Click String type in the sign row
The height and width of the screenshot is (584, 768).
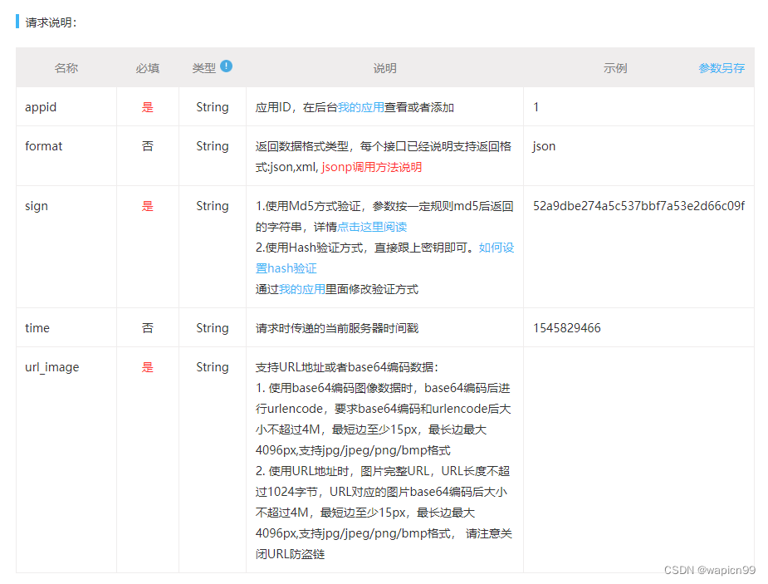pyautogui.click(x=212, y=206)
